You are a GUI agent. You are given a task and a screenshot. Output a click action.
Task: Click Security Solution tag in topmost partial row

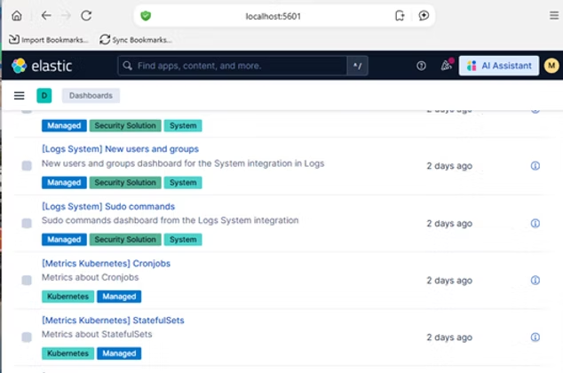[125, 125]
